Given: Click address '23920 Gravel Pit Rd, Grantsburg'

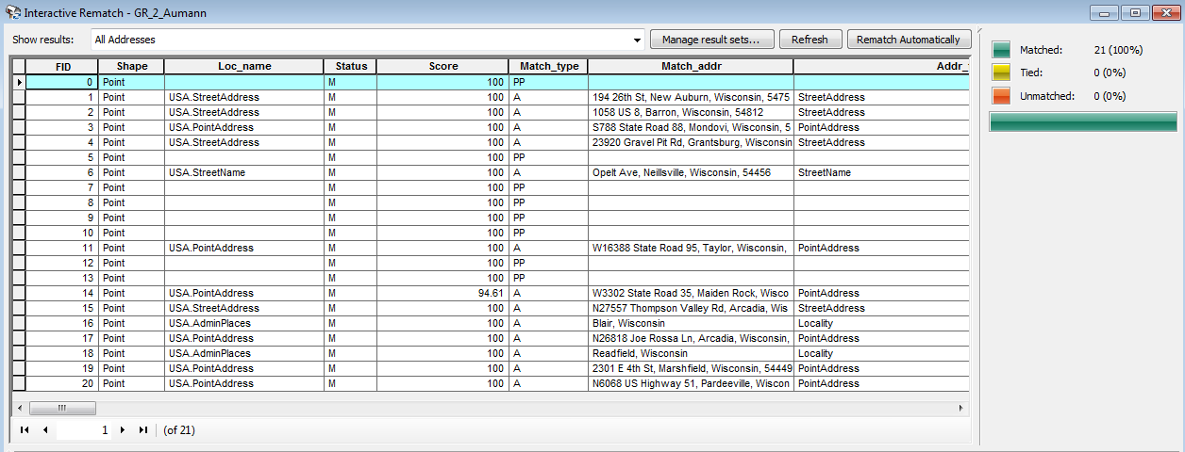Looking at the screenshot, I should pos(691,142).
